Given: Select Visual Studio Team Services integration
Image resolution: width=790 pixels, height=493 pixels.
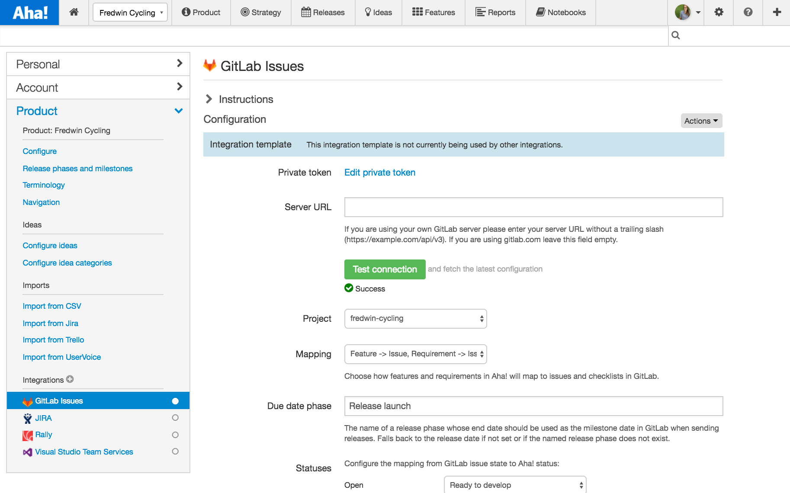Looking at the screenshot, I should pos(84,452).
